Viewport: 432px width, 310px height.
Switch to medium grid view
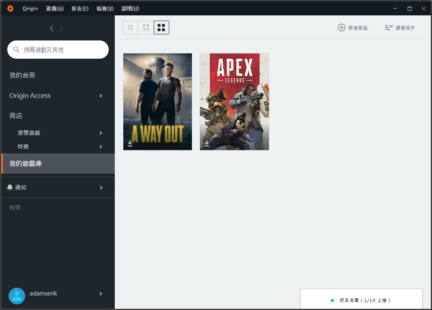(146, 28)
